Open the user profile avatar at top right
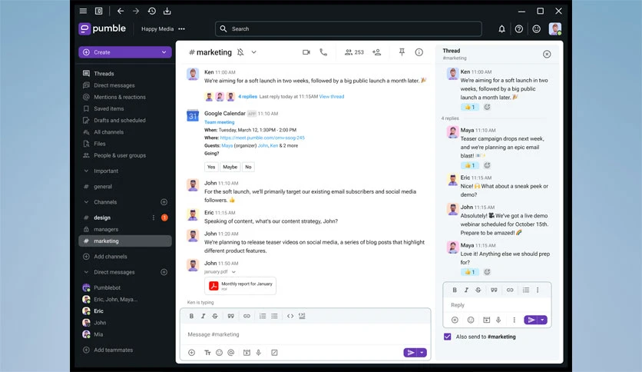Image resolution: width=642 pixels, height=372 pixels. pos(555,28)
